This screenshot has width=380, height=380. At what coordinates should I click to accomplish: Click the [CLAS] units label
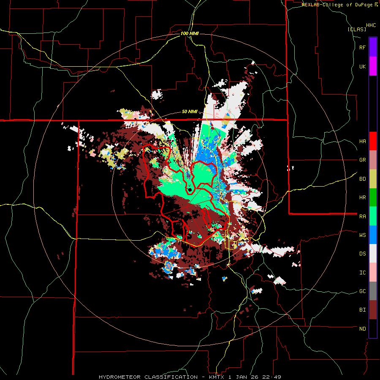(x=357, y=29)
